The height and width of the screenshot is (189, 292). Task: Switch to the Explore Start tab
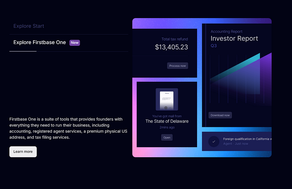29,26
